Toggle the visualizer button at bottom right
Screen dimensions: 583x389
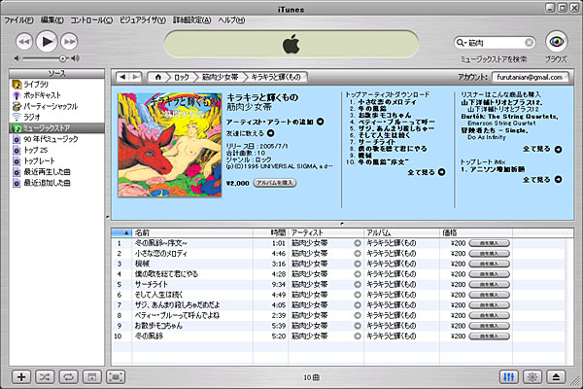click(532, 376)
